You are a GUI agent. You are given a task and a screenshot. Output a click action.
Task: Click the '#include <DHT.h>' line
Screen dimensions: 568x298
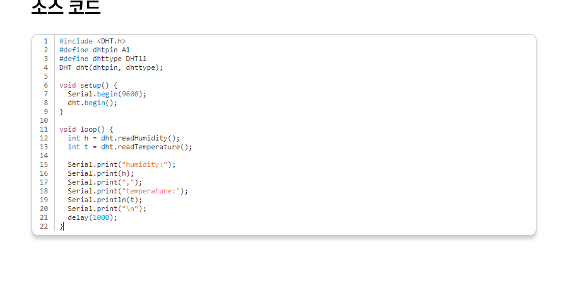[92, 41]
